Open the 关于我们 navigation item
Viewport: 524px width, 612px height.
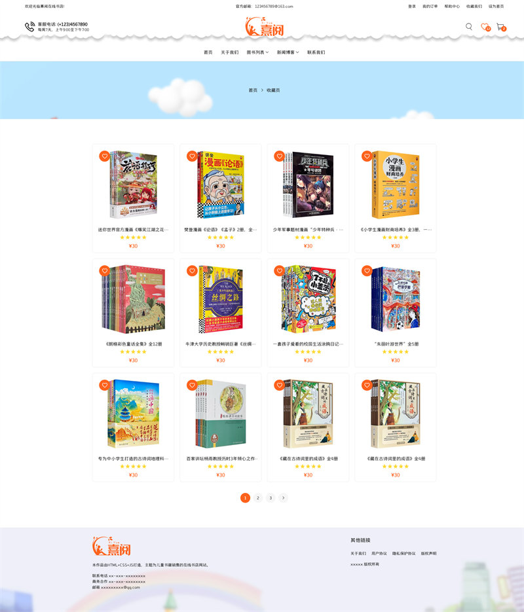[230, 52]
